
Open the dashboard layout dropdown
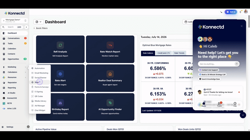38,22
